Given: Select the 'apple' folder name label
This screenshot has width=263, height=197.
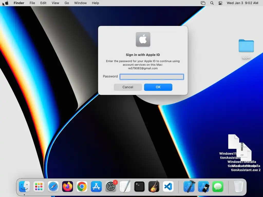Looking at the screenshot, I should pyautogui.click(x=246, y=57).
